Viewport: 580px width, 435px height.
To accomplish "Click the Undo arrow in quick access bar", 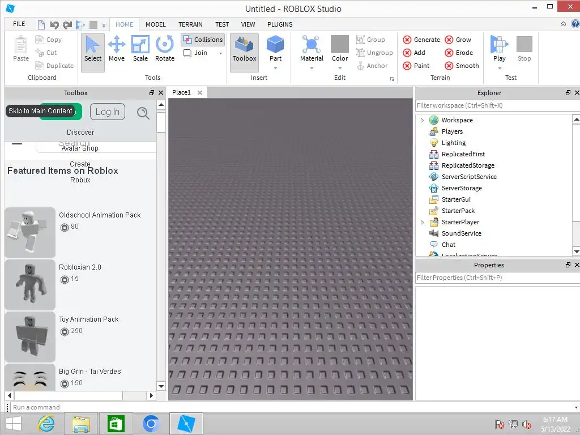I will [x=54, y=25].
